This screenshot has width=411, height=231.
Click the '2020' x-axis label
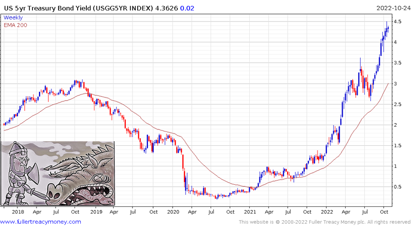[173, 211]
